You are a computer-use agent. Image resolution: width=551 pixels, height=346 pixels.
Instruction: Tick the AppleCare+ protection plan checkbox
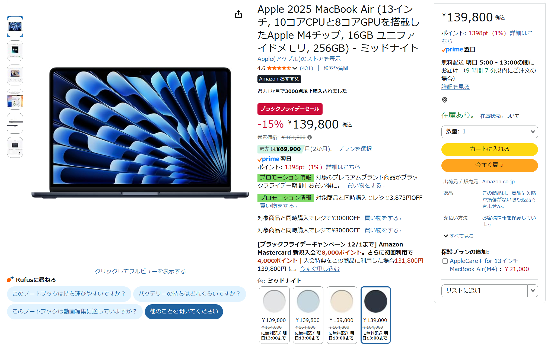[445, 261]
